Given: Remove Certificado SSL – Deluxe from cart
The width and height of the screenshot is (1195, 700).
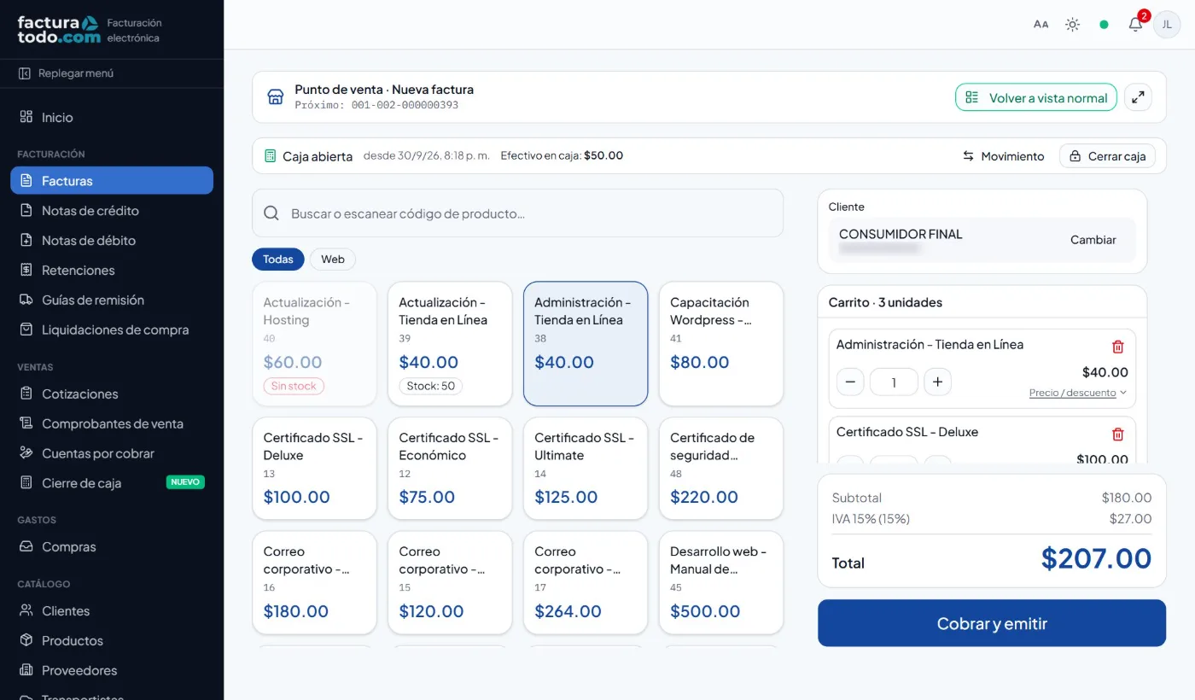Looking at the screenshot, I should [x=1118, y=434].
